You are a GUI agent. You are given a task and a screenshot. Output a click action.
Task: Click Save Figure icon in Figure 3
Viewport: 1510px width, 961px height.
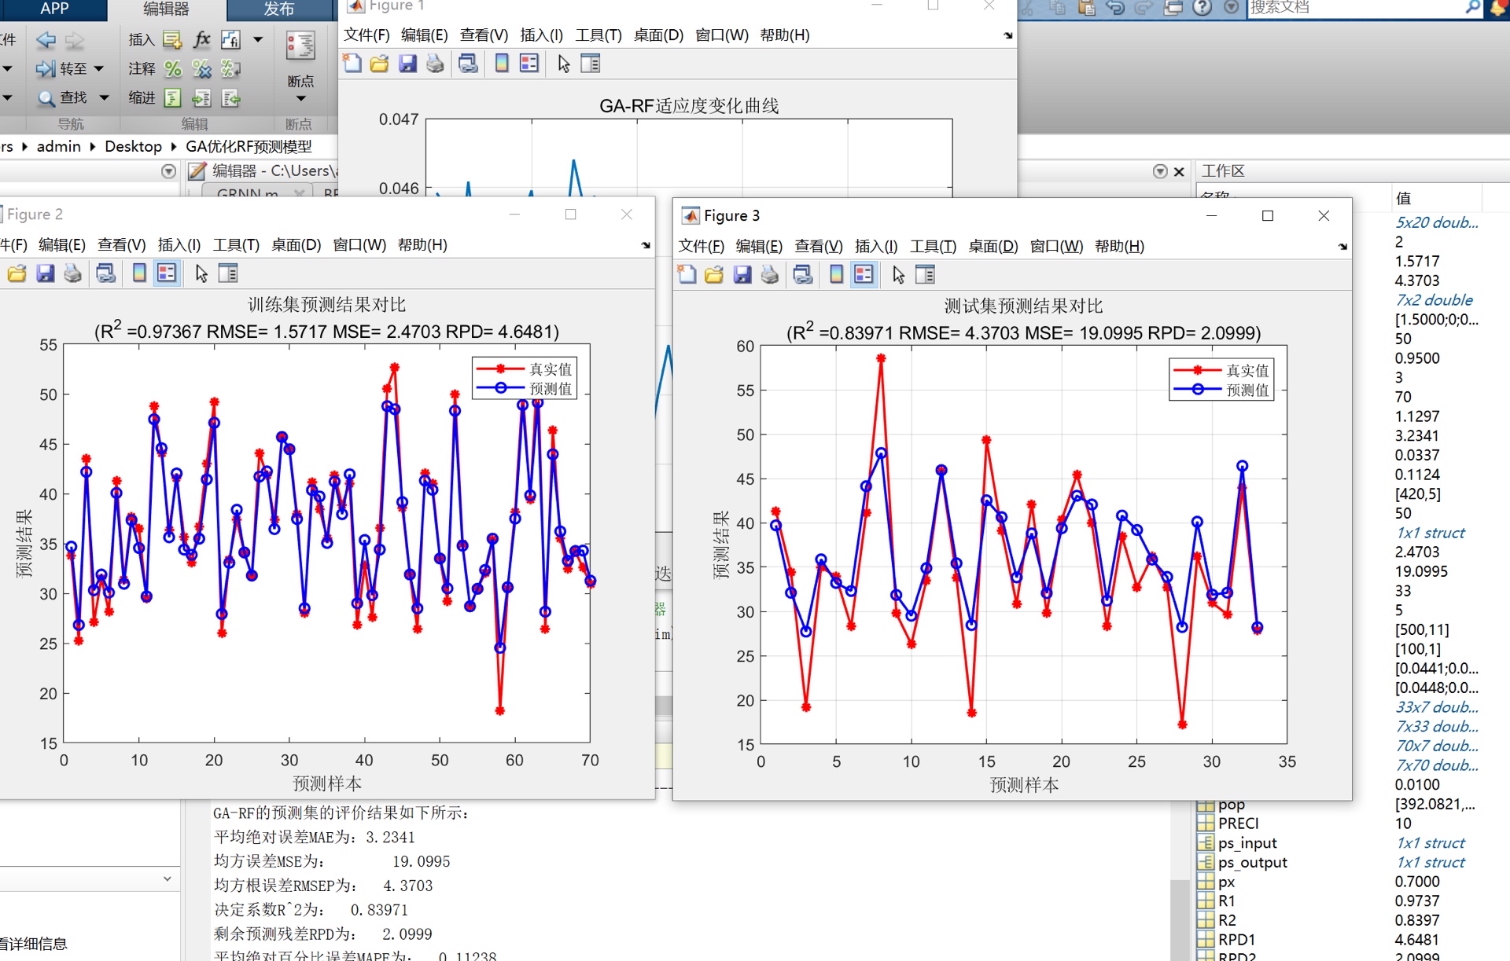point(742,274)
